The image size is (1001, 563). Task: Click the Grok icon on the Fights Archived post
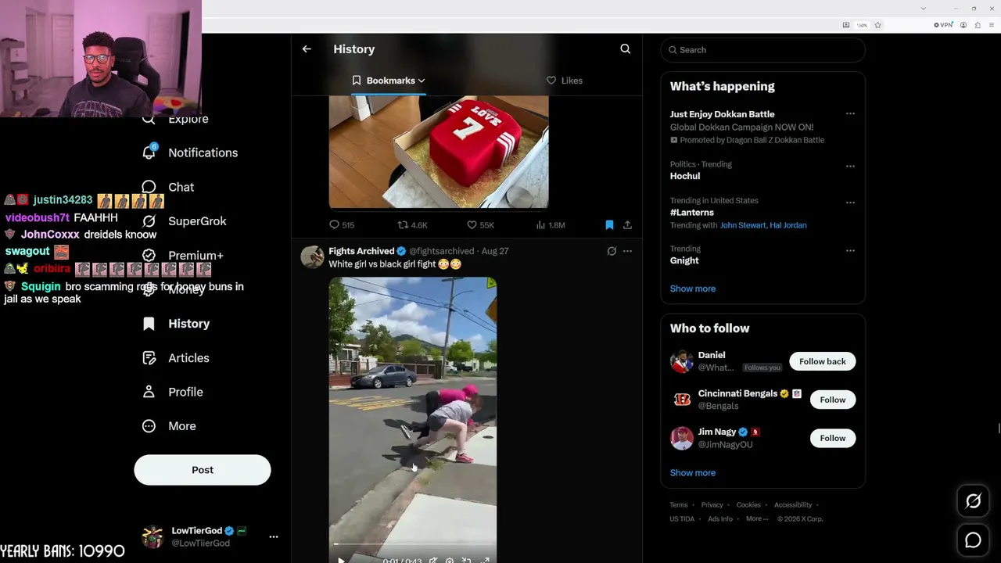(x=612, y=251)
